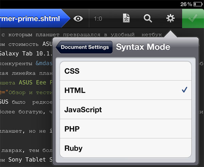Tap the battery indicator in status bar
The height and width of the screenshot is (167, 204).
[198, 4]
